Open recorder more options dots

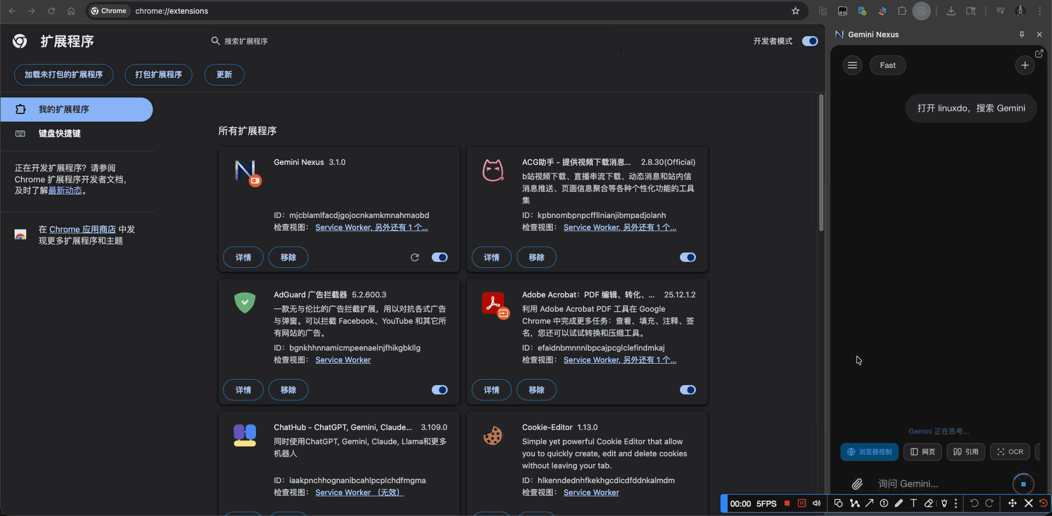[x=956, y=503]
